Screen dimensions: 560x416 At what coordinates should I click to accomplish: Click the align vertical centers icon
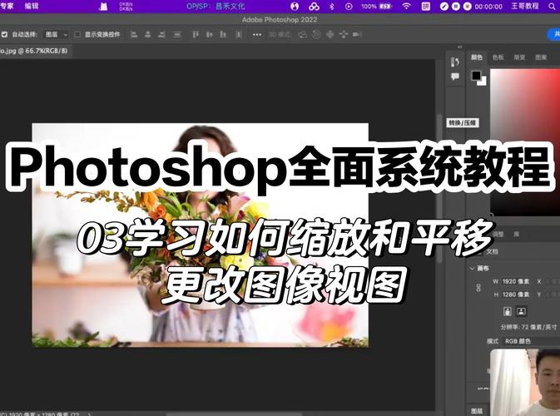(210, 34)
